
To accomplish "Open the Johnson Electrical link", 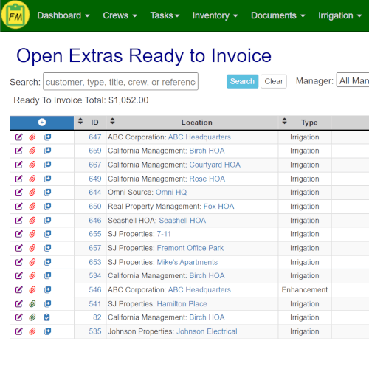I will click(x=207, y=331).
